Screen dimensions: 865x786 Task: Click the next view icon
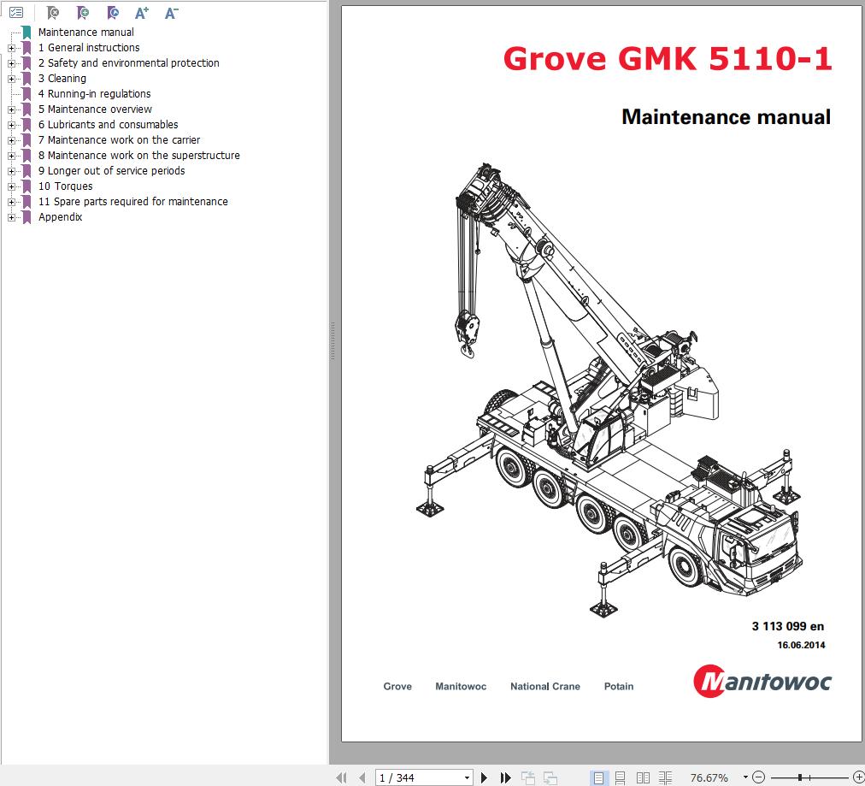(x=550, y=777)
